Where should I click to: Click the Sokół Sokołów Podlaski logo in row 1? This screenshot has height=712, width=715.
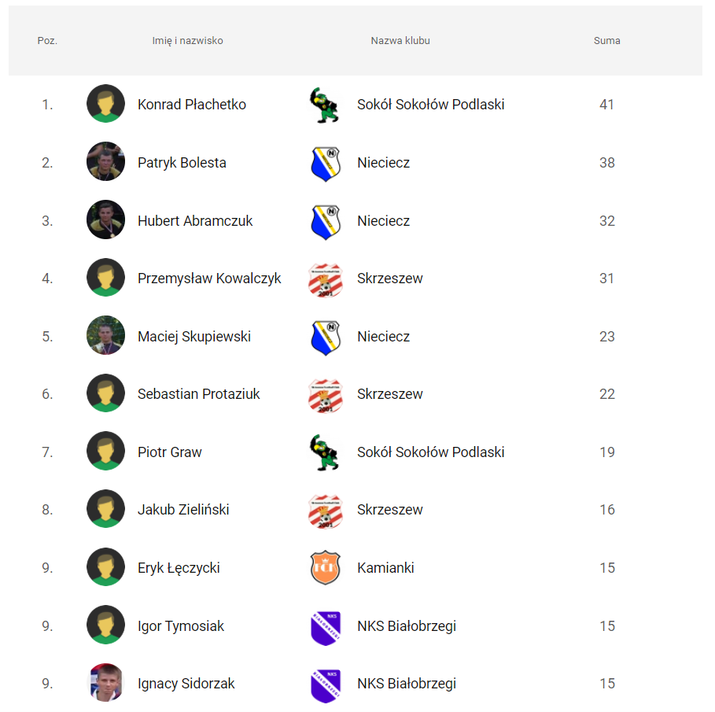(x=325, y=105)
